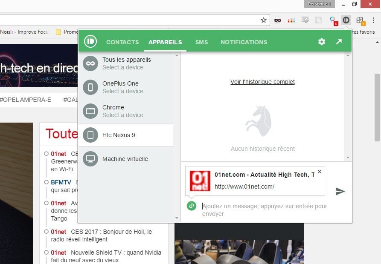
Task: Select Tous les appareils device
Action: (x=126, y=63)
